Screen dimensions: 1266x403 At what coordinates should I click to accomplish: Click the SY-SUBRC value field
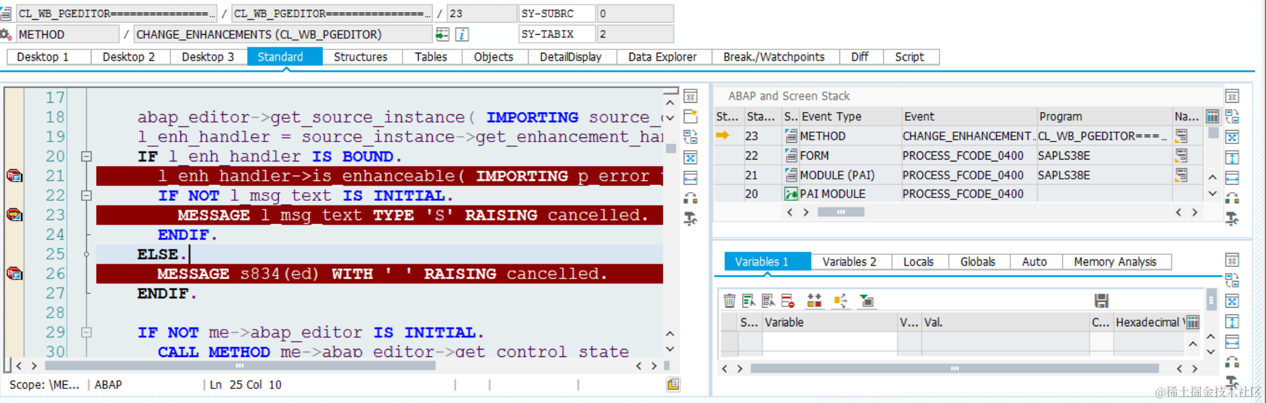click(x=635, y=13)
